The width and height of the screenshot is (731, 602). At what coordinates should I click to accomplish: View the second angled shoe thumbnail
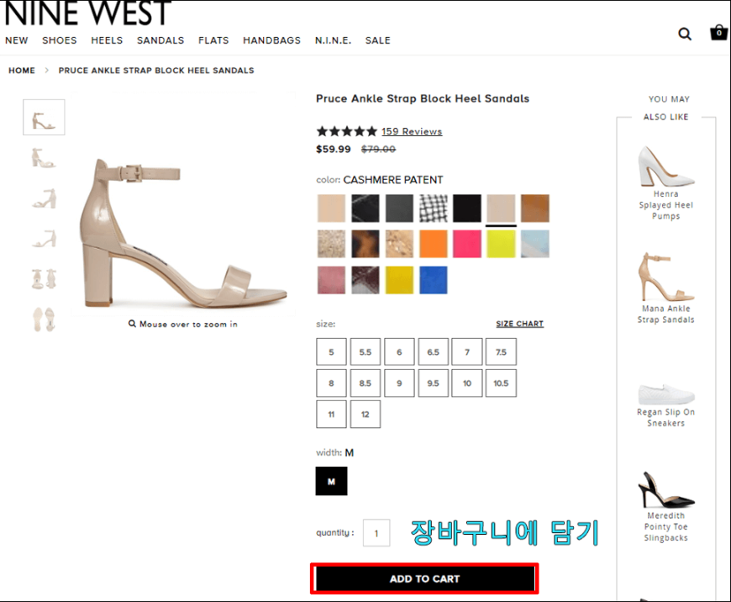[44, 158]
